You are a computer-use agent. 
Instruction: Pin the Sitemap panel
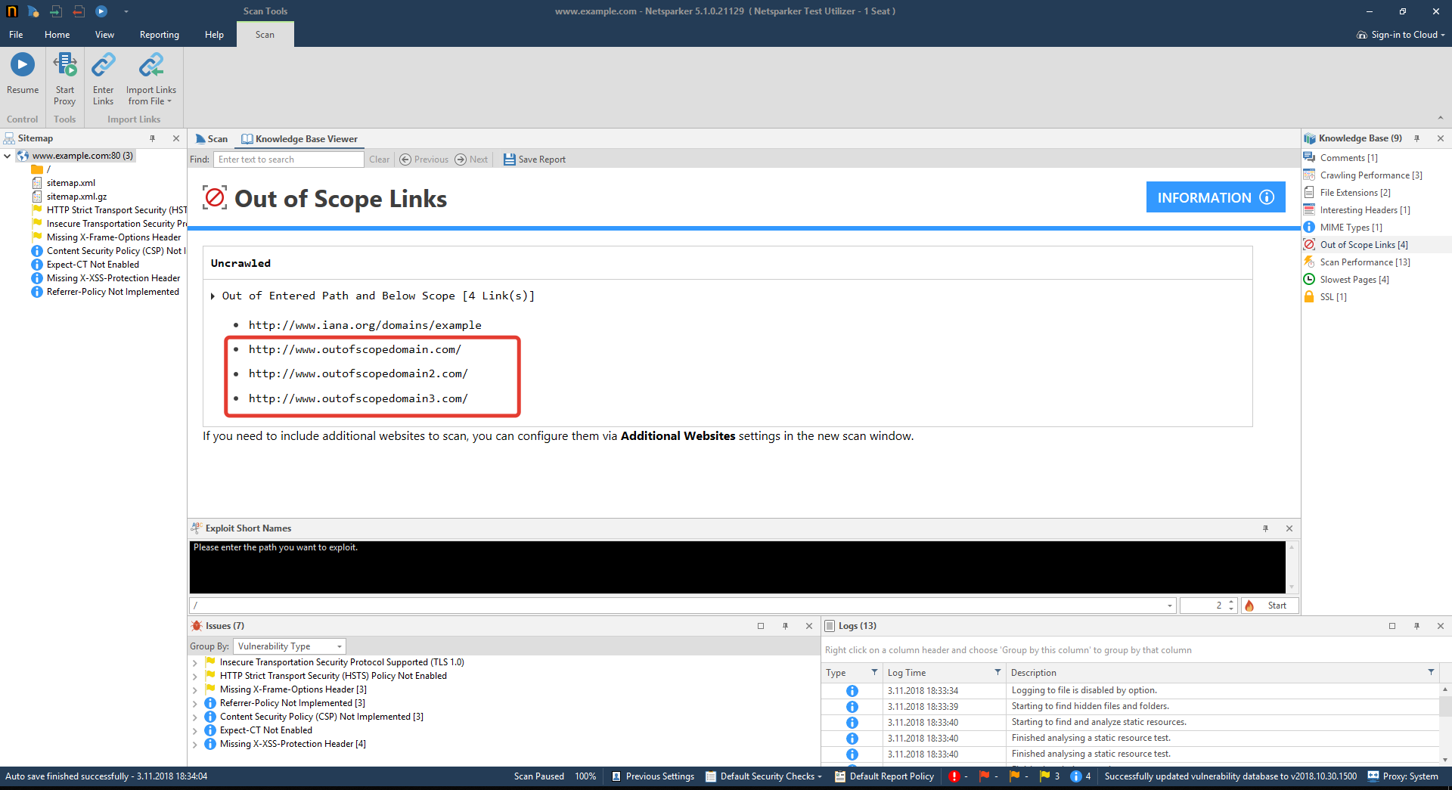[x=153, y=138]
